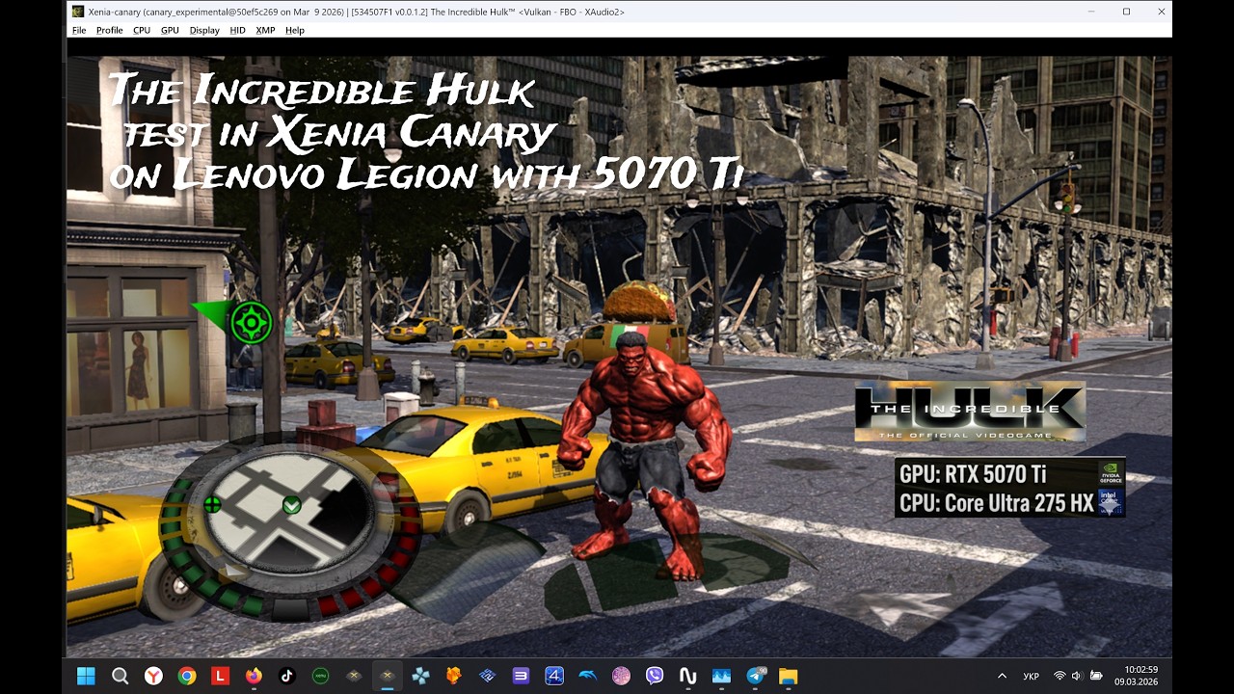Launch Dolphin emulator from the taskbar
Viewport: 1234px width, 694px height.
pyautogui.click(x=587, y=676)
